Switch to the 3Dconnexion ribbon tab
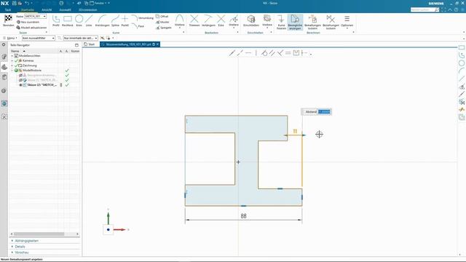This screenshot has width=466, height=262. point(87,9)
